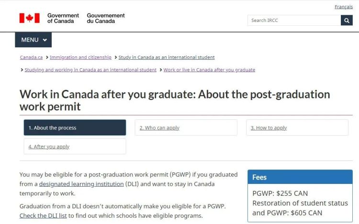The height and width of the screenshot is (224, 359).
Task: Go to Immigration and citizenship breadcrumb
Action: click(x=80, y=57)
